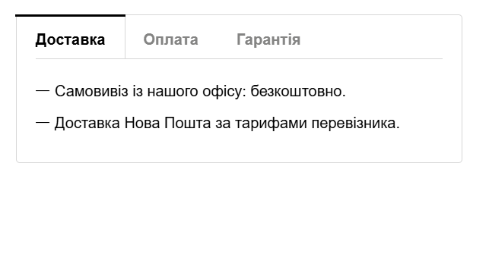The width and height of the screenshot is (489, 273).
Task: Click the horizontal divider beneath the tabs
Action: coord(239,58)
